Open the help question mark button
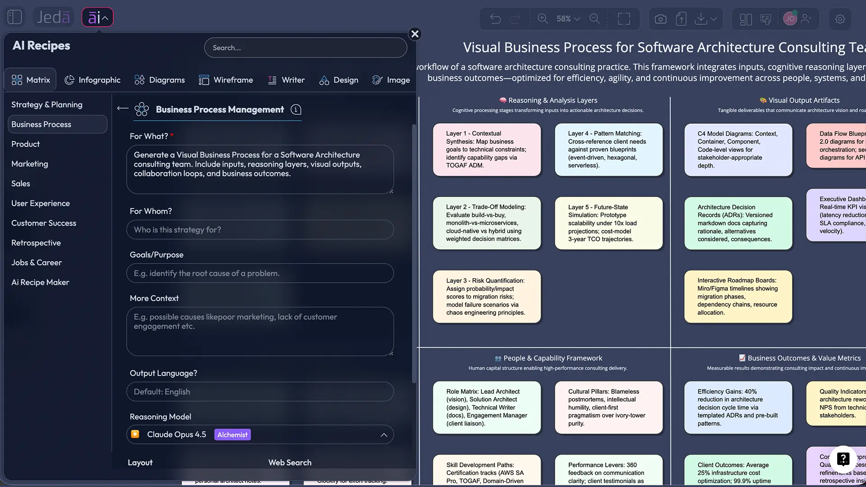The image size is (866, 487). [x=843, y=459]
